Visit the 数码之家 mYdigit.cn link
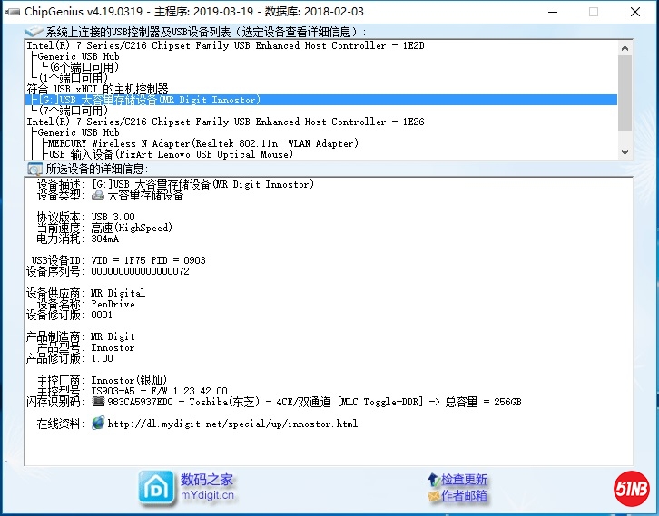The height and width of the screenshot is (516, 659). tap(207, 487)
